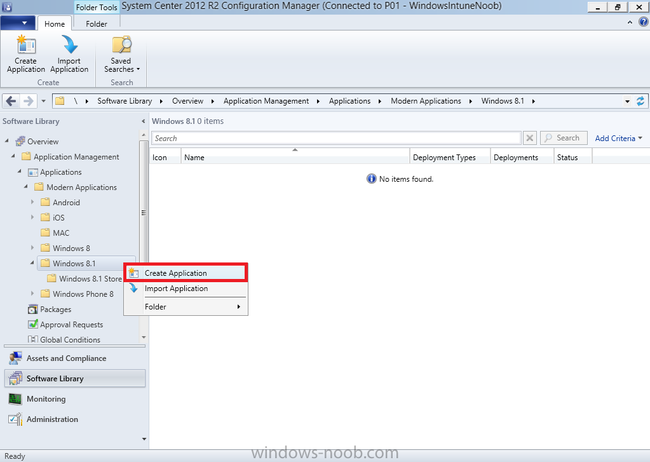
Task: Select Create Application in context menu
Action: (186, 273)
